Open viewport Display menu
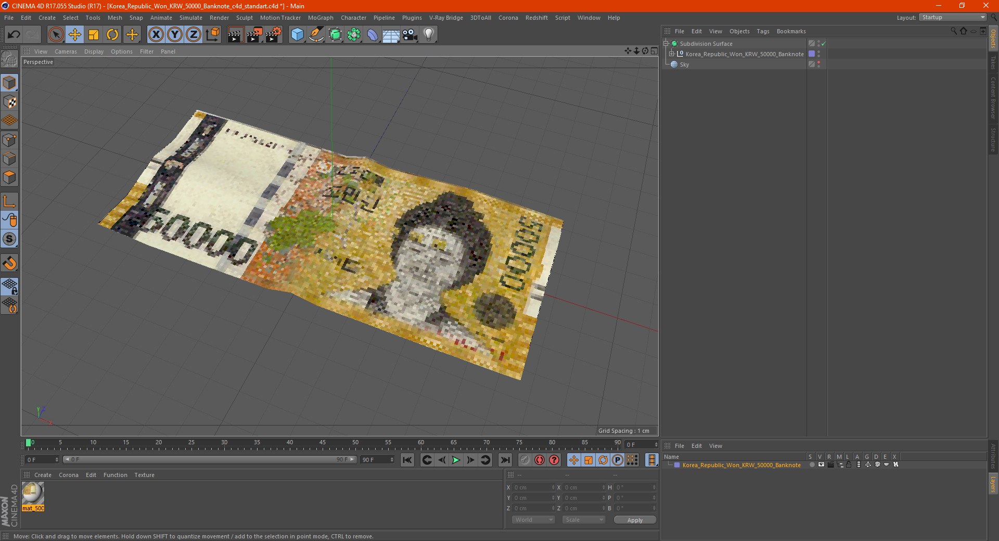This screenshot has width=999, height=541. (94, 51)
